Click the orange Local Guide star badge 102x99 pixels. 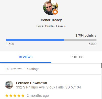coord(55,12)
